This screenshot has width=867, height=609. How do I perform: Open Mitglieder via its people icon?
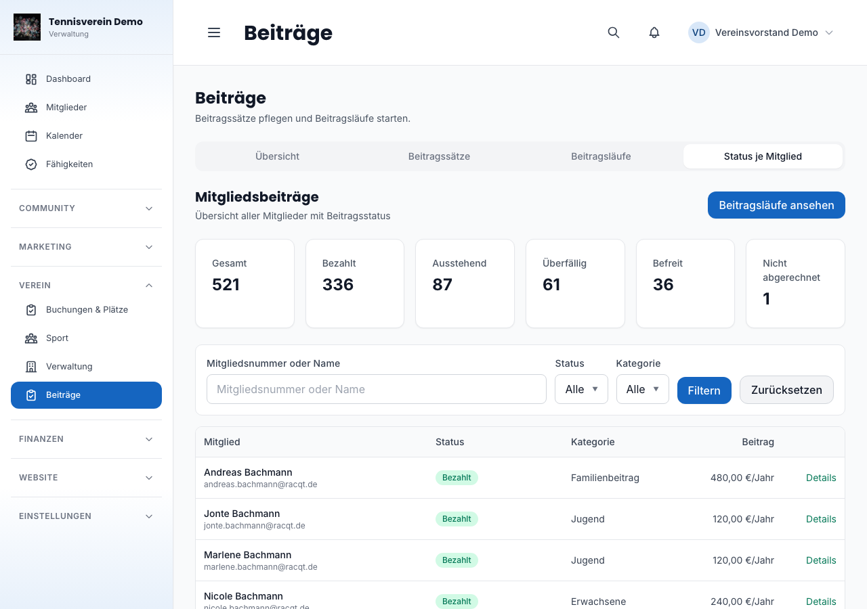click(31, 108)
